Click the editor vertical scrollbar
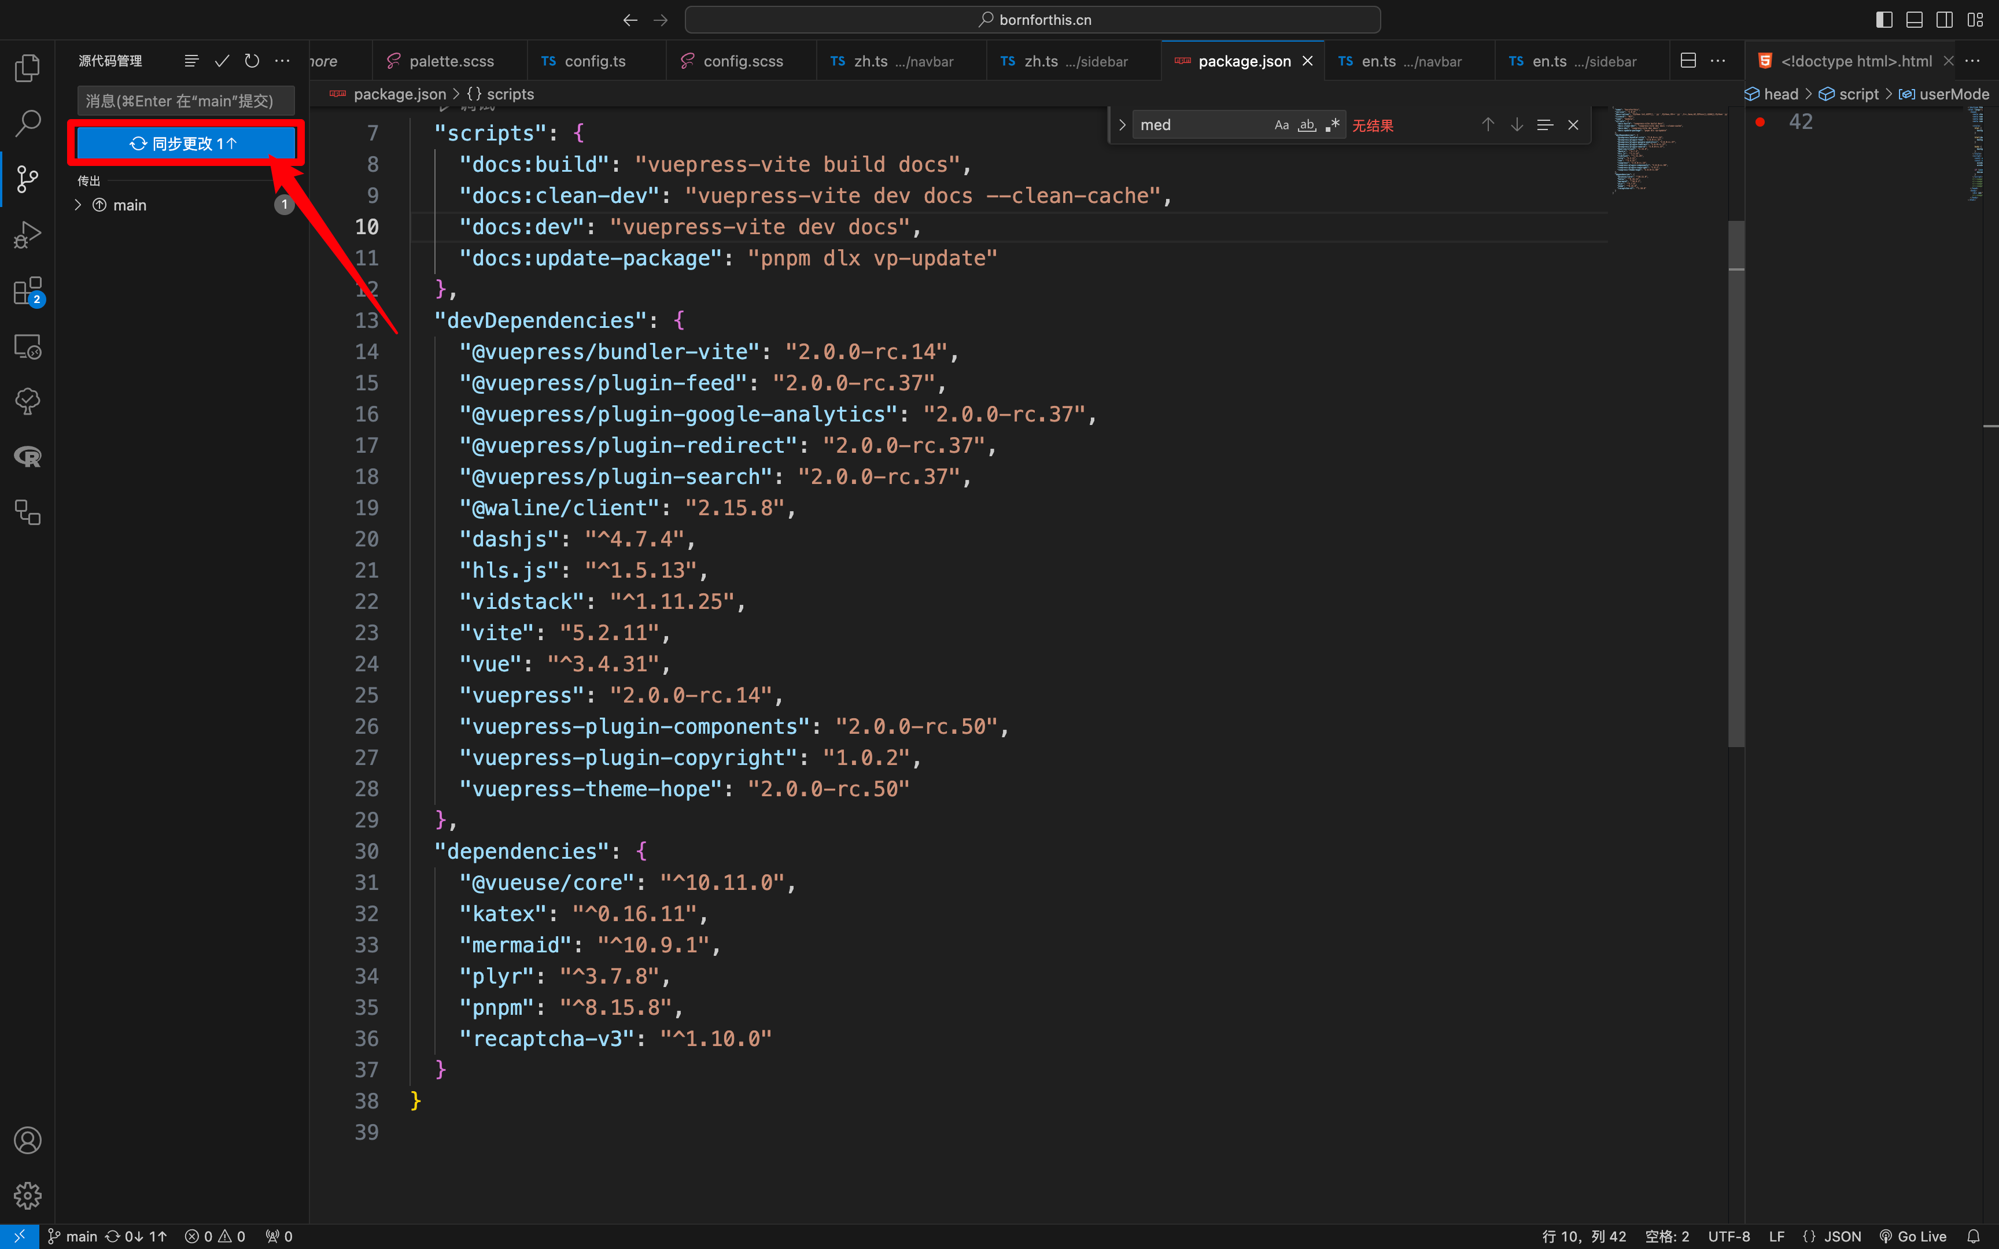 pyautogui.click(x=1736, y=483)
